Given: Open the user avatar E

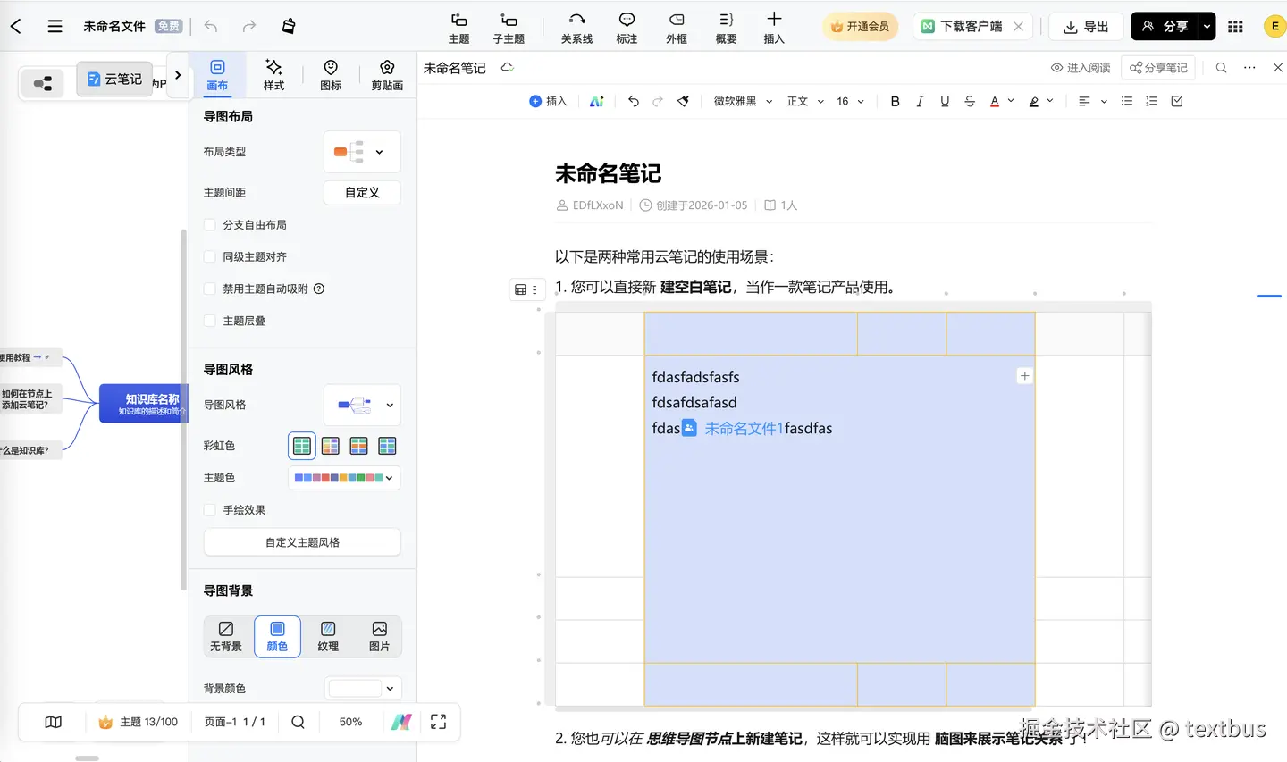Looking at the screenshot, I should 1274,27.
